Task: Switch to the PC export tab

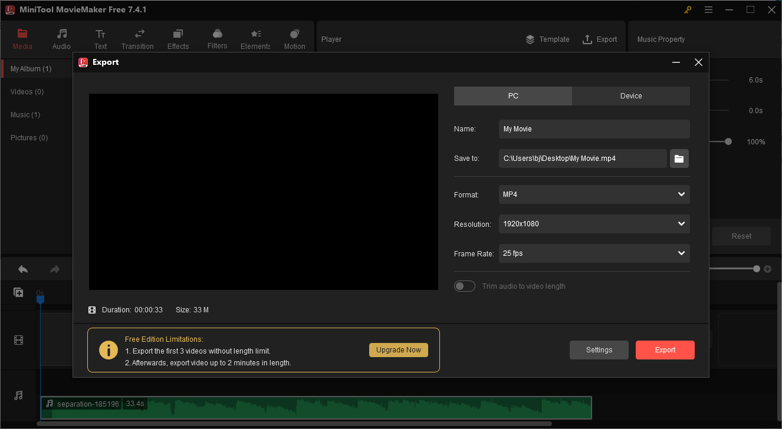Action: coord(513,96)
